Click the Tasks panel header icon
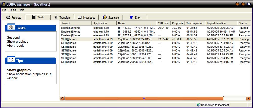Viewport: 253px width, 108px height. [x=11, y=28]
